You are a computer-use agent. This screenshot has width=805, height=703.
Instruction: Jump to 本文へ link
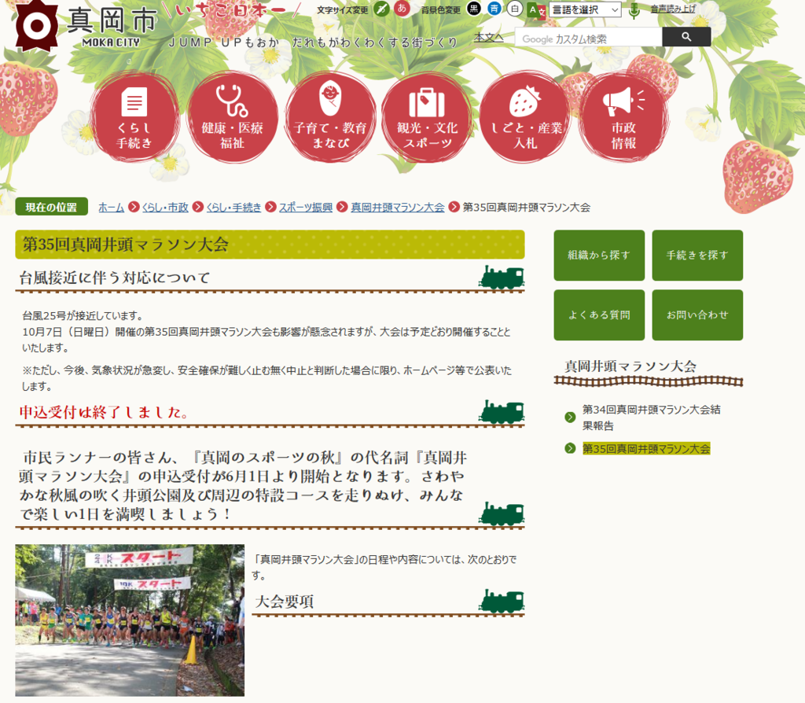(x=488, y=38)
